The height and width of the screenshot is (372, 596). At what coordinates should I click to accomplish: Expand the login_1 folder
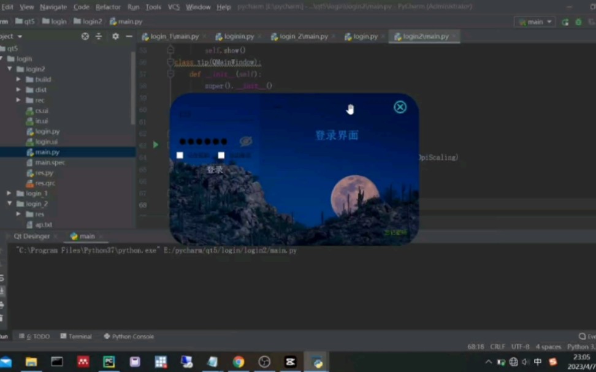9,194
